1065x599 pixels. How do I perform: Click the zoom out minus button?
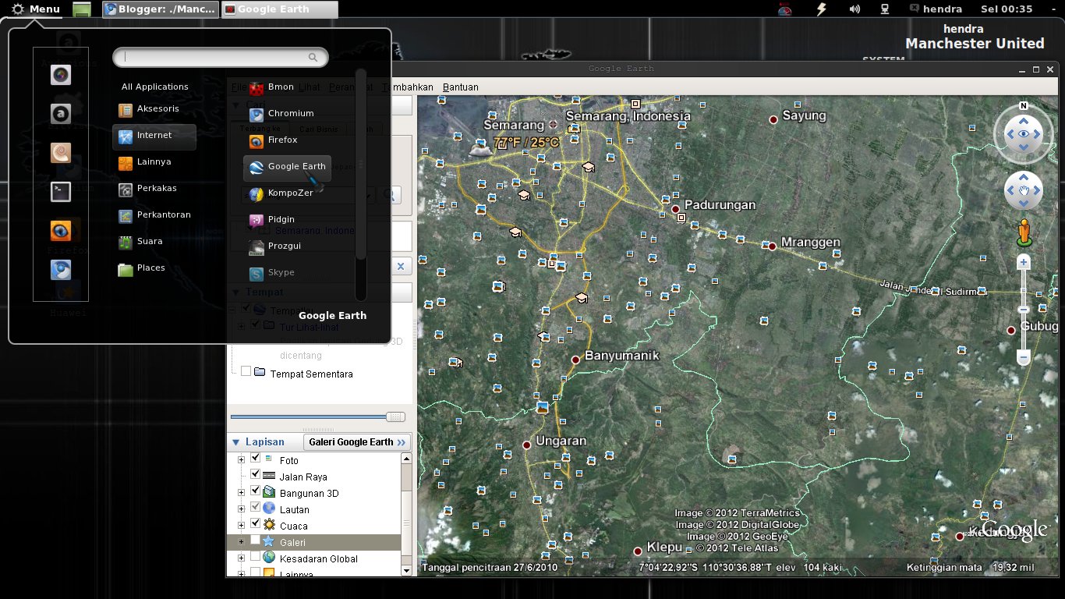(x=1024, y=357)
